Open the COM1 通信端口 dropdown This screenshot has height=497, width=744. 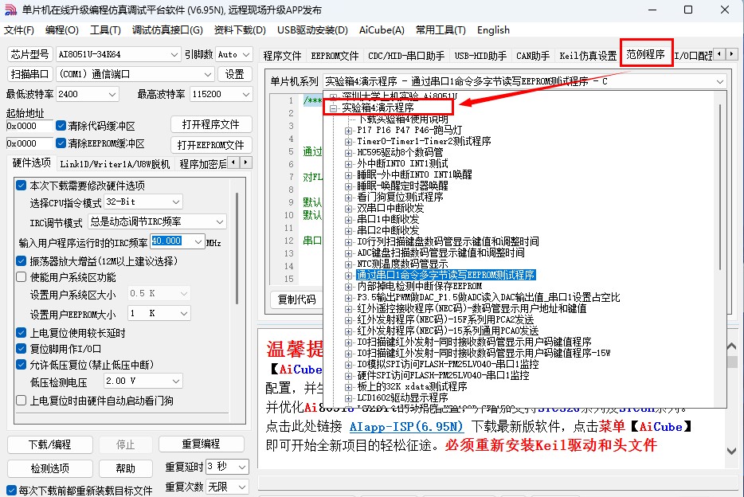(x=135, y=74)
